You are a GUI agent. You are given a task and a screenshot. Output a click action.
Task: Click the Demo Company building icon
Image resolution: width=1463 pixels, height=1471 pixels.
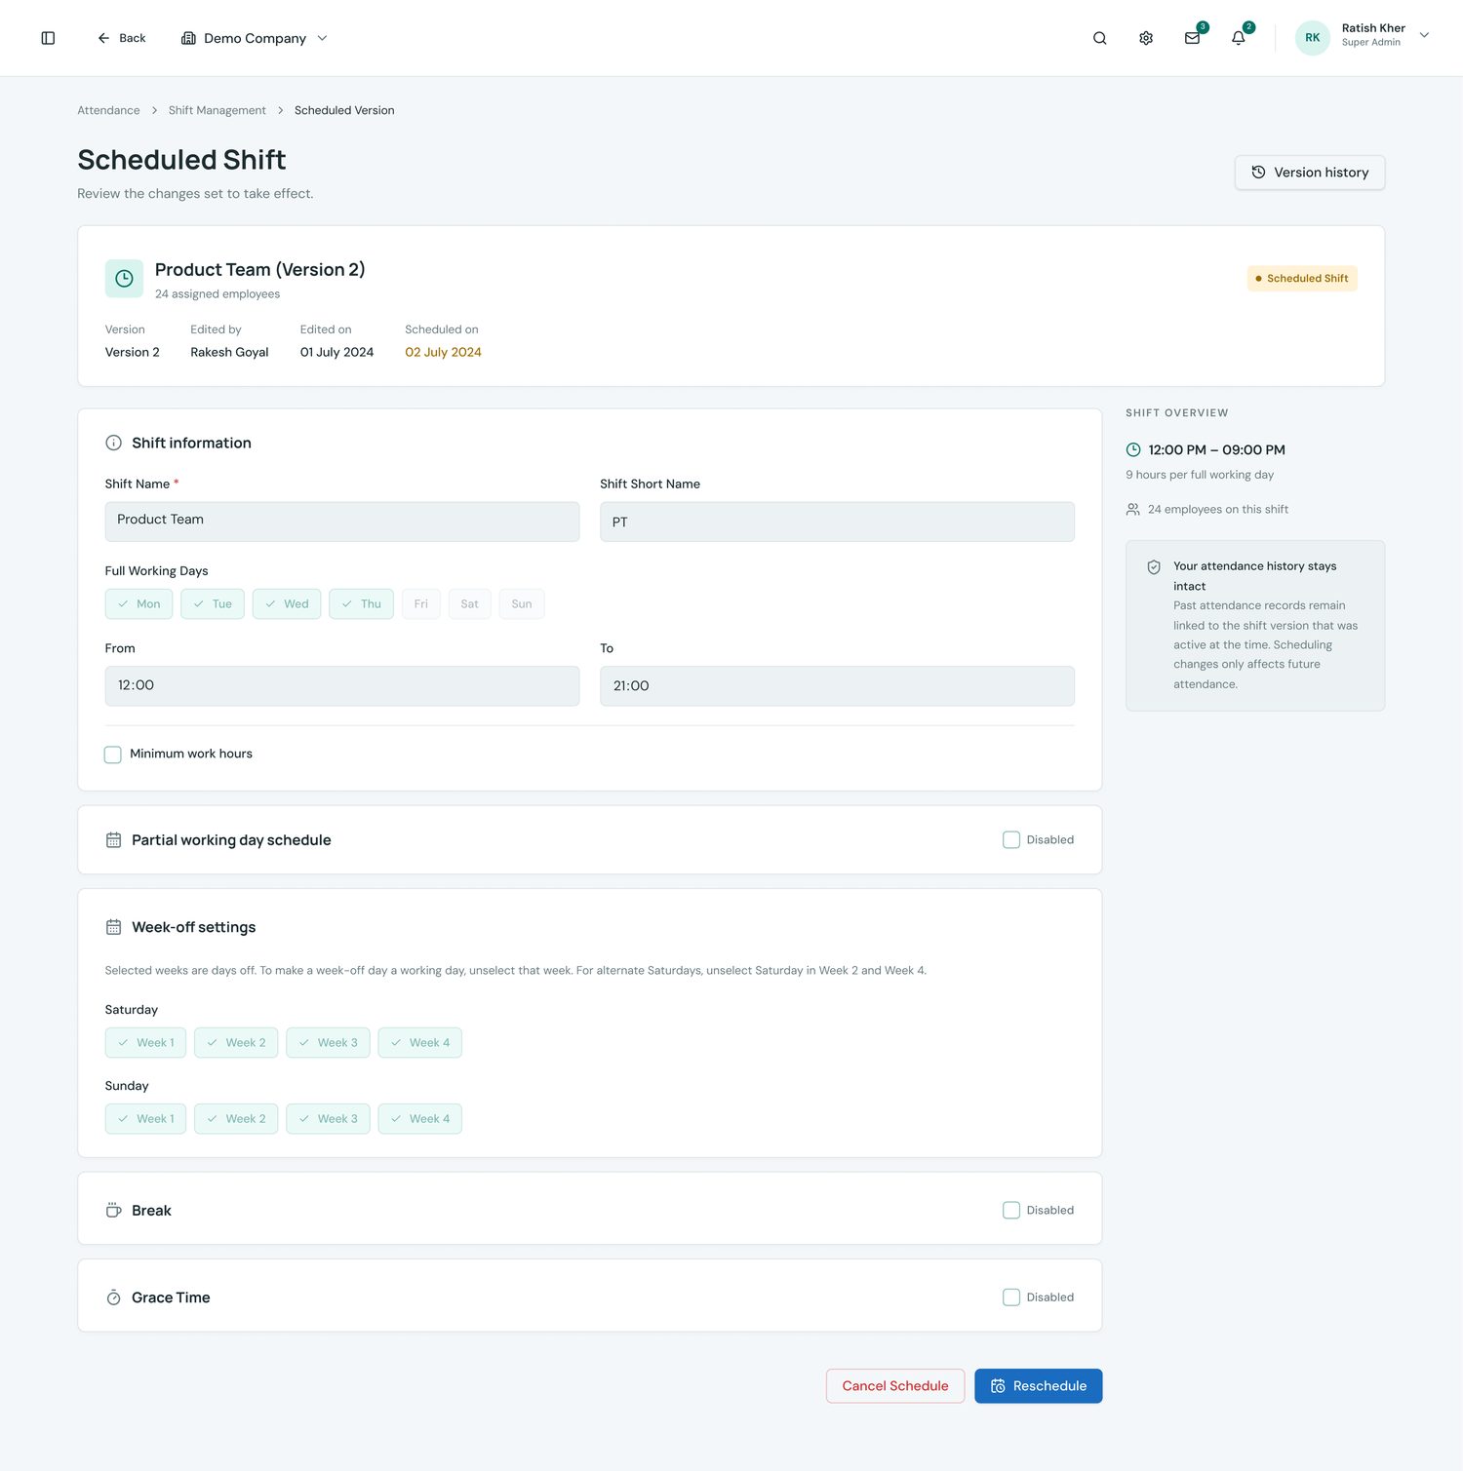pos(188,38)
